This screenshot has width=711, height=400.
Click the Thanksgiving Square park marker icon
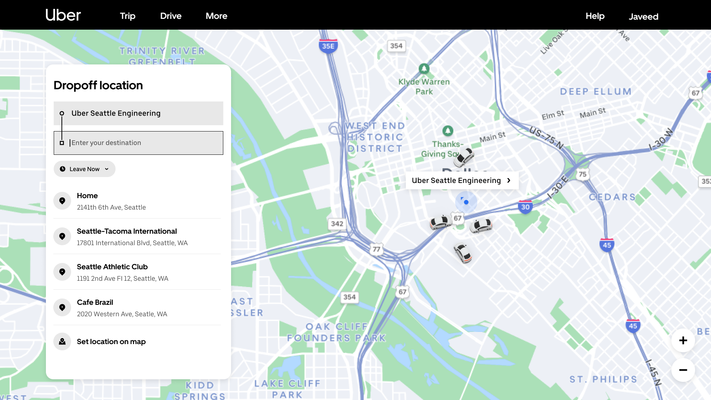pos(448,131)
